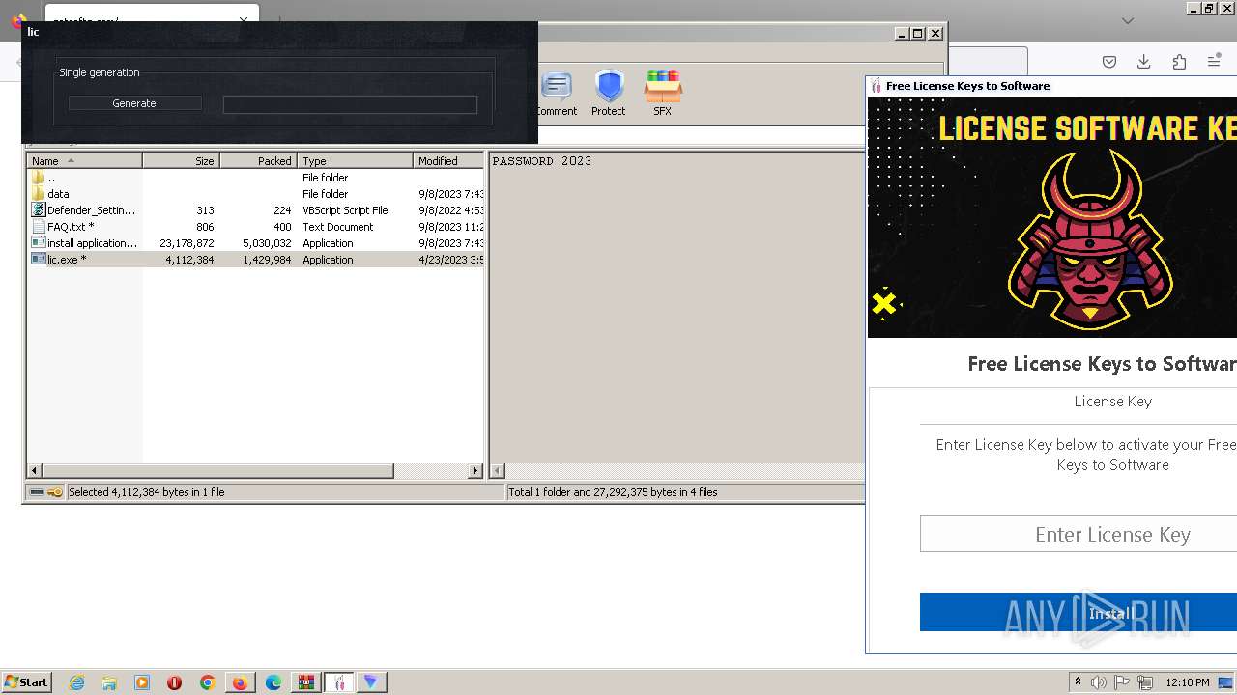Image resolution: width=1237 pixels, height=695 pixels.
Task: Click the file list horizontal scrollbar thumb
Action: tap(218, 471)
